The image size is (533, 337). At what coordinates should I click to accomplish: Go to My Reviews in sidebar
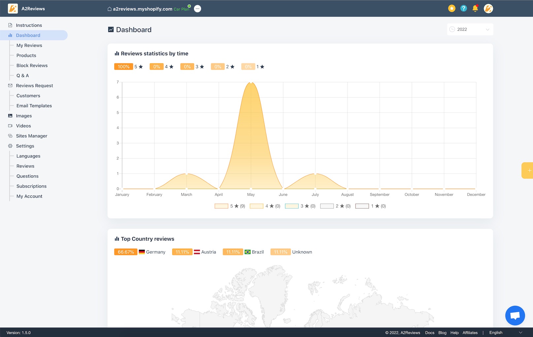click(x=29, y=46)
